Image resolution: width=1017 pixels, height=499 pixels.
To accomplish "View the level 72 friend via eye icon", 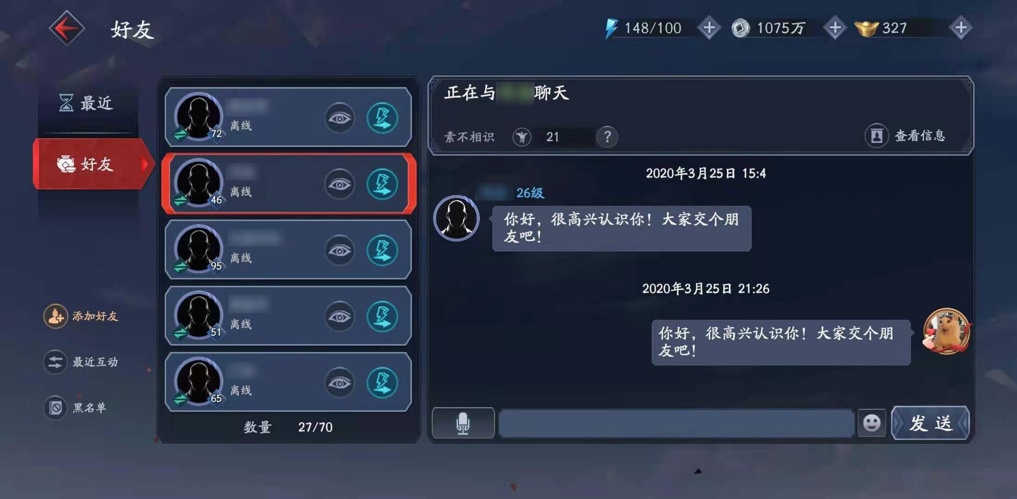I will tap(340, 118).
